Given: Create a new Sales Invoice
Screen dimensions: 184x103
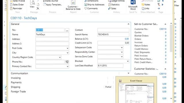Looking at the screenshot, I should 18,1.
